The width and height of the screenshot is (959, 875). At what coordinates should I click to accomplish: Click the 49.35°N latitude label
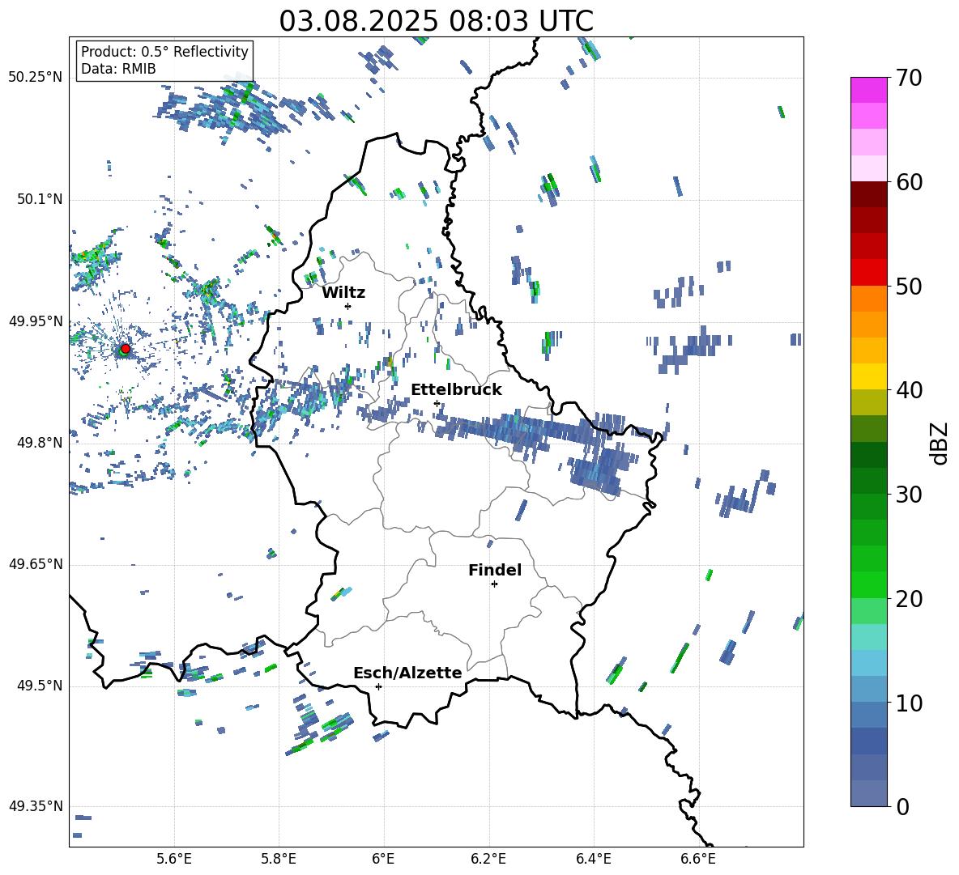click(36, 806)
